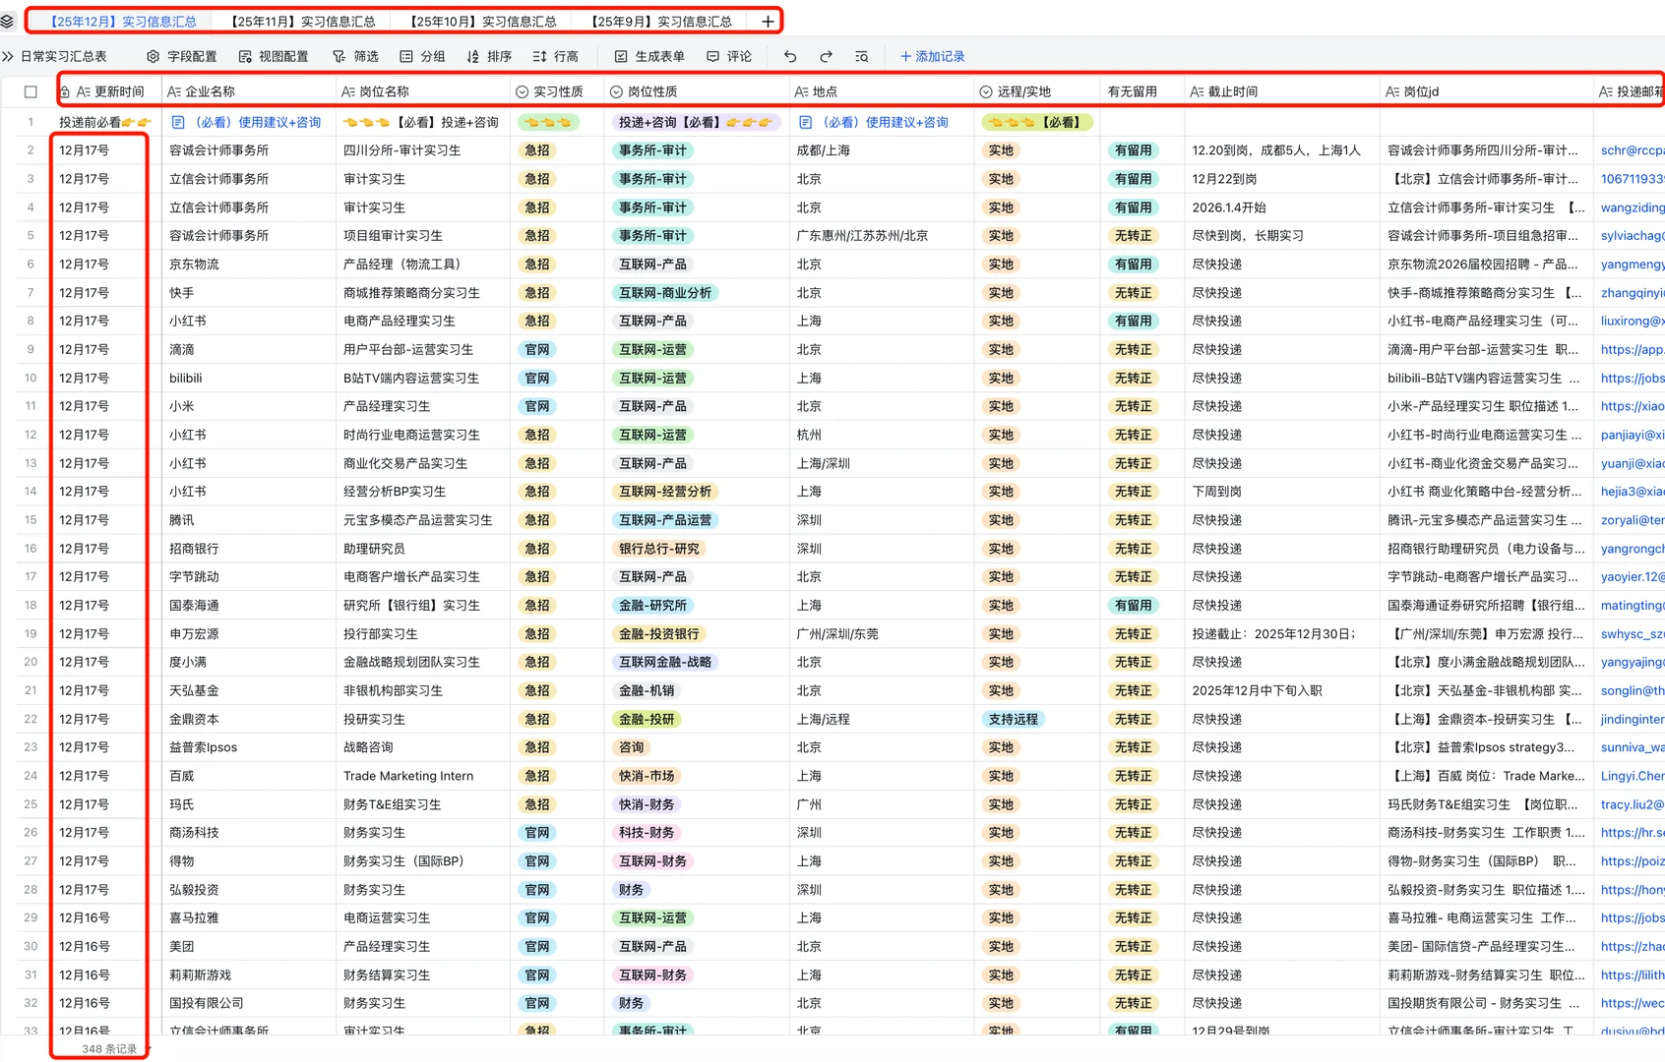Open 字段配置 field settings
The height and width of the screenshot is (1062, 1665).
[181, 56]
